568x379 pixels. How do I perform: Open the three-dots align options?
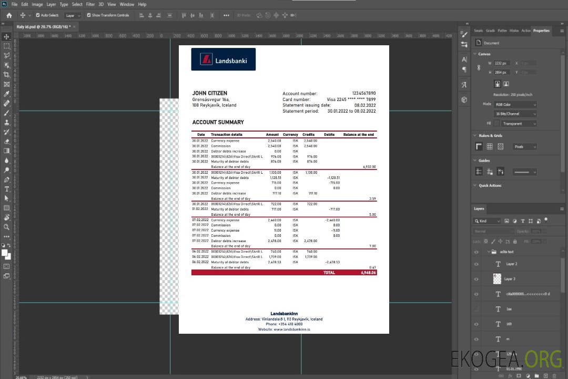point(226,15)
